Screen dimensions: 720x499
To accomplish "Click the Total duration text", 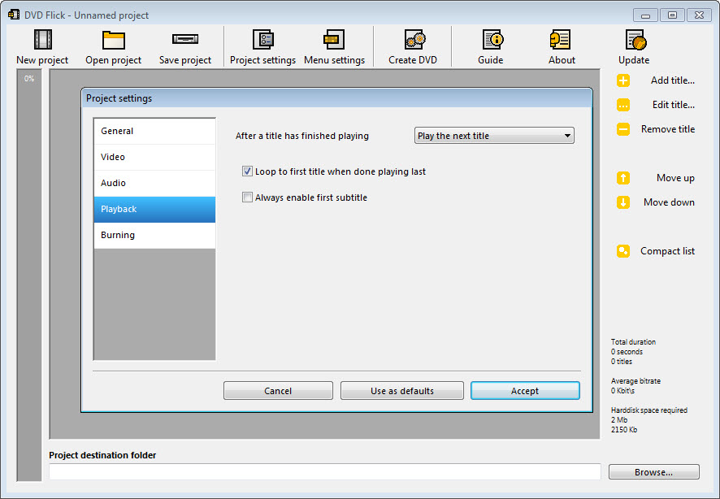I will click(633, 342).
